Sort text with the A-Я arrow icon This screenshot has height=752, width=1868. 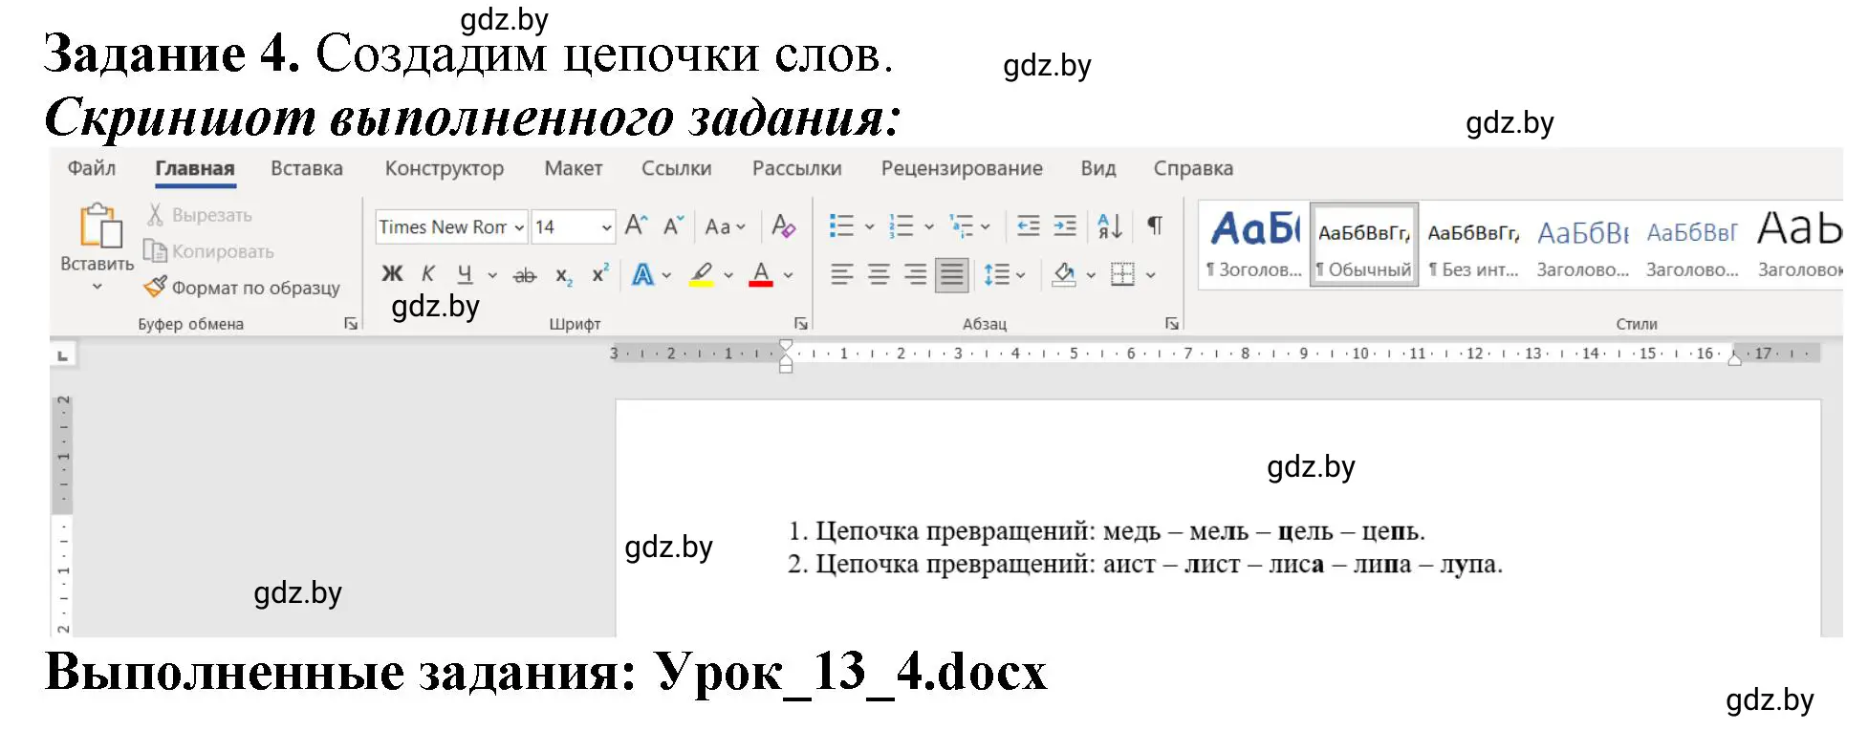point(1110,226)
